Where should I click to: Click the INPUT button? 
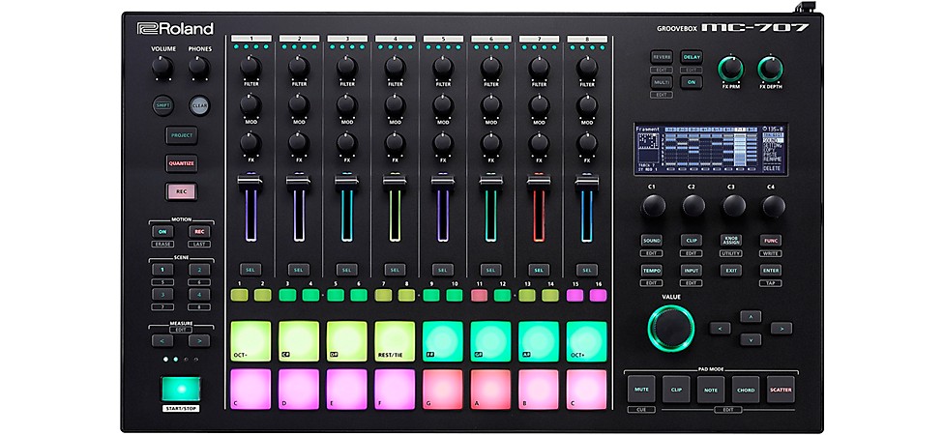pyautogui.click(x=692, y=270)
